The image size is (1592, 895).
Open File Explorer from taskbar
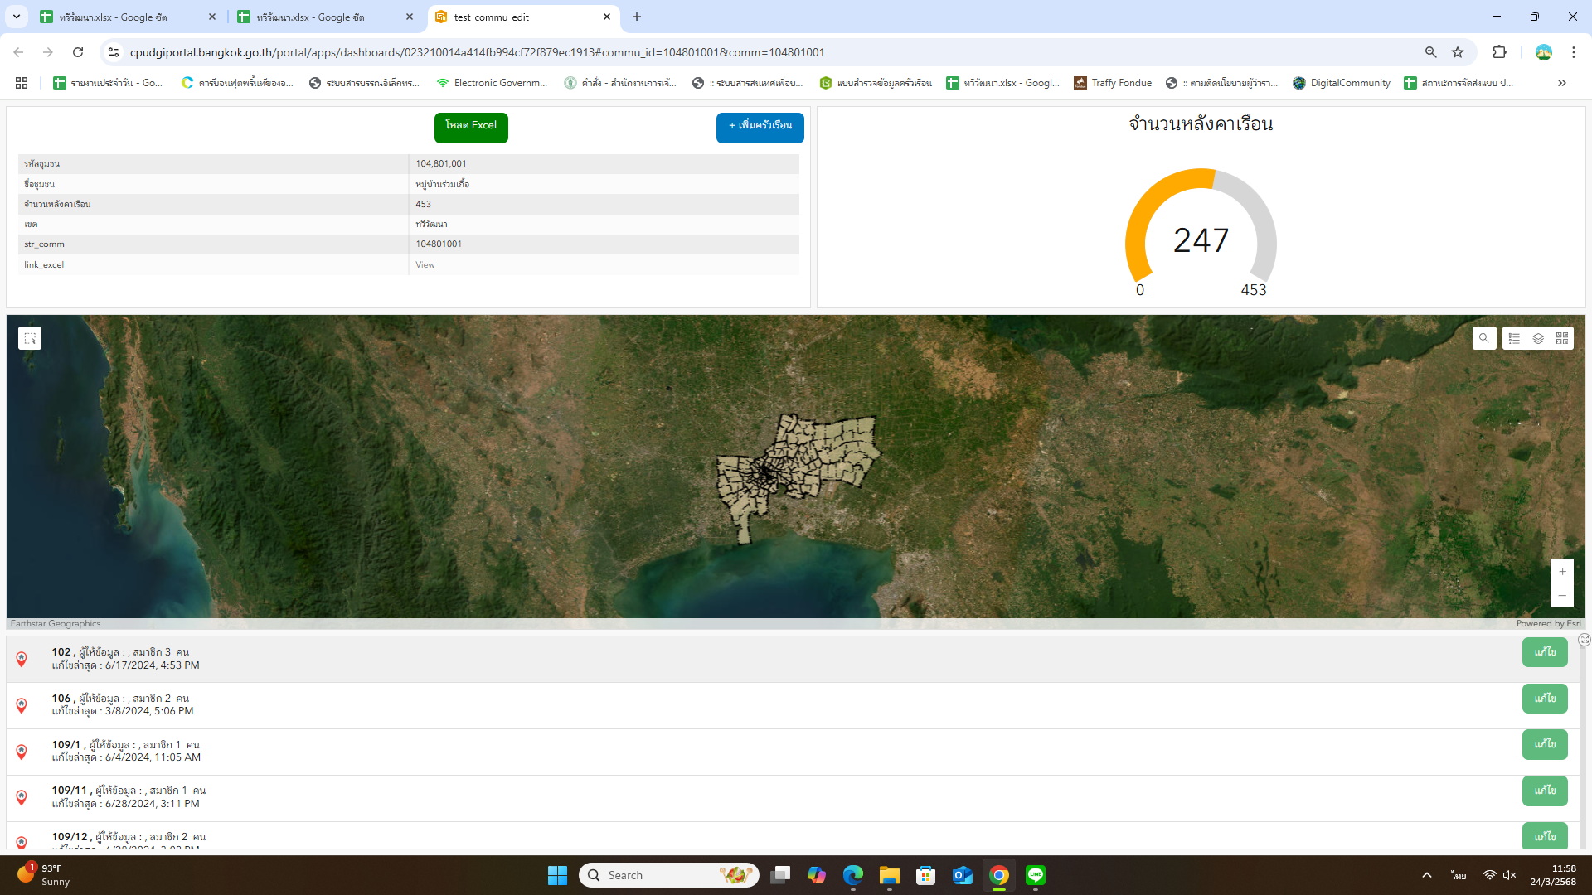pos(890,875)
